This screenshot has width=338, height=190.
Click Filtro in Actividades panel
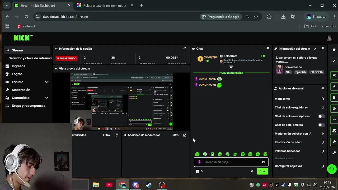[106, 135]
